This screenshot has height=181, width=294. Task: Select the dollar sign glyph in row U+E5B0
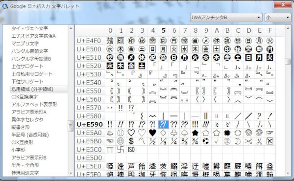point(131,141)
